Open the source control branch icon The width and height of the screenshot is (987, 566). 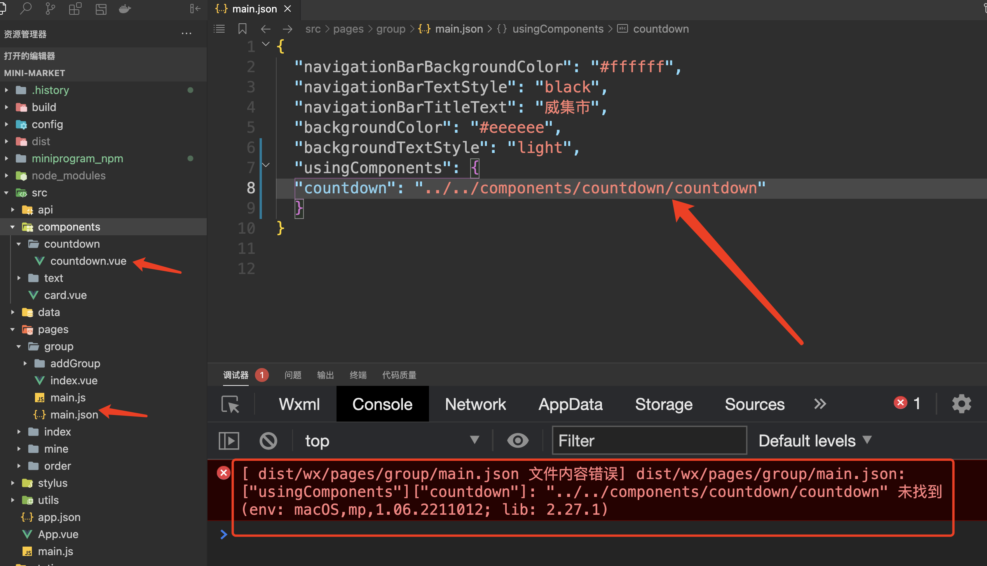(x=50, y=9)
